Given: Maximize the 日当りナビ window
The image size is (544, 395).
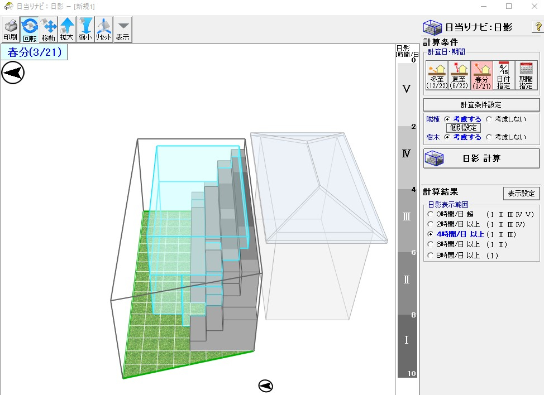Looking at the screenshot, I should pos(509,6).
